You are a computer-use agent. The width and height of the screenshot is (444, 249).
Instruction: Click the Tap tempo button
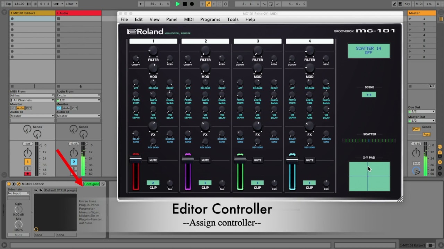click(8, 4)
